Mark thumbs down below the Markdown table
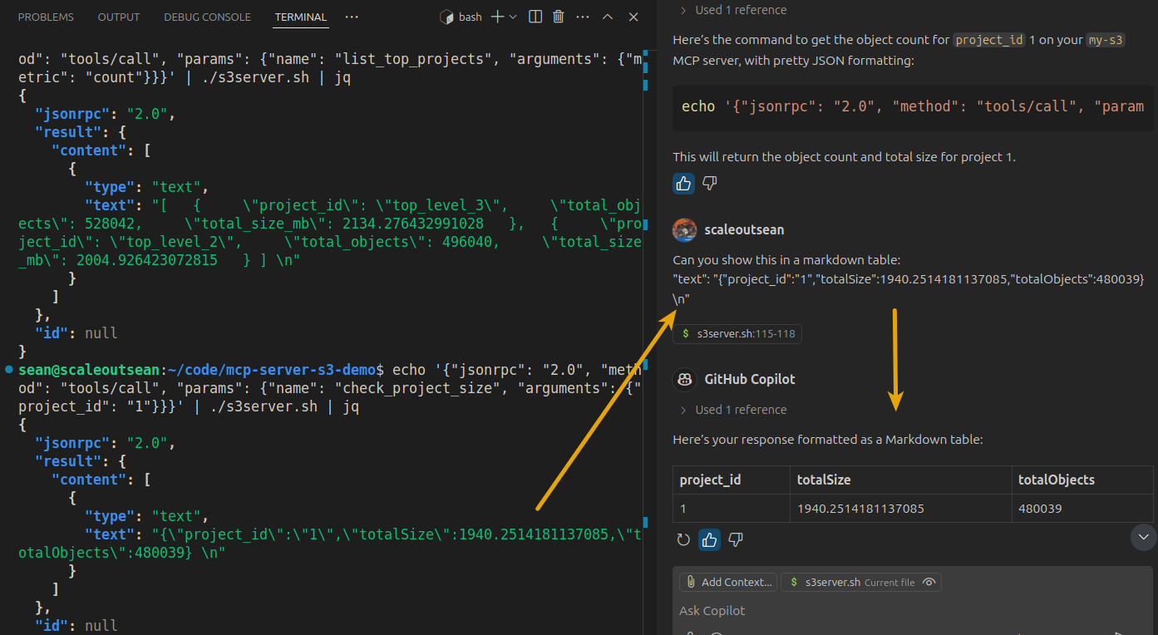Screen dimensions: 1158x635 coord(735,540)
